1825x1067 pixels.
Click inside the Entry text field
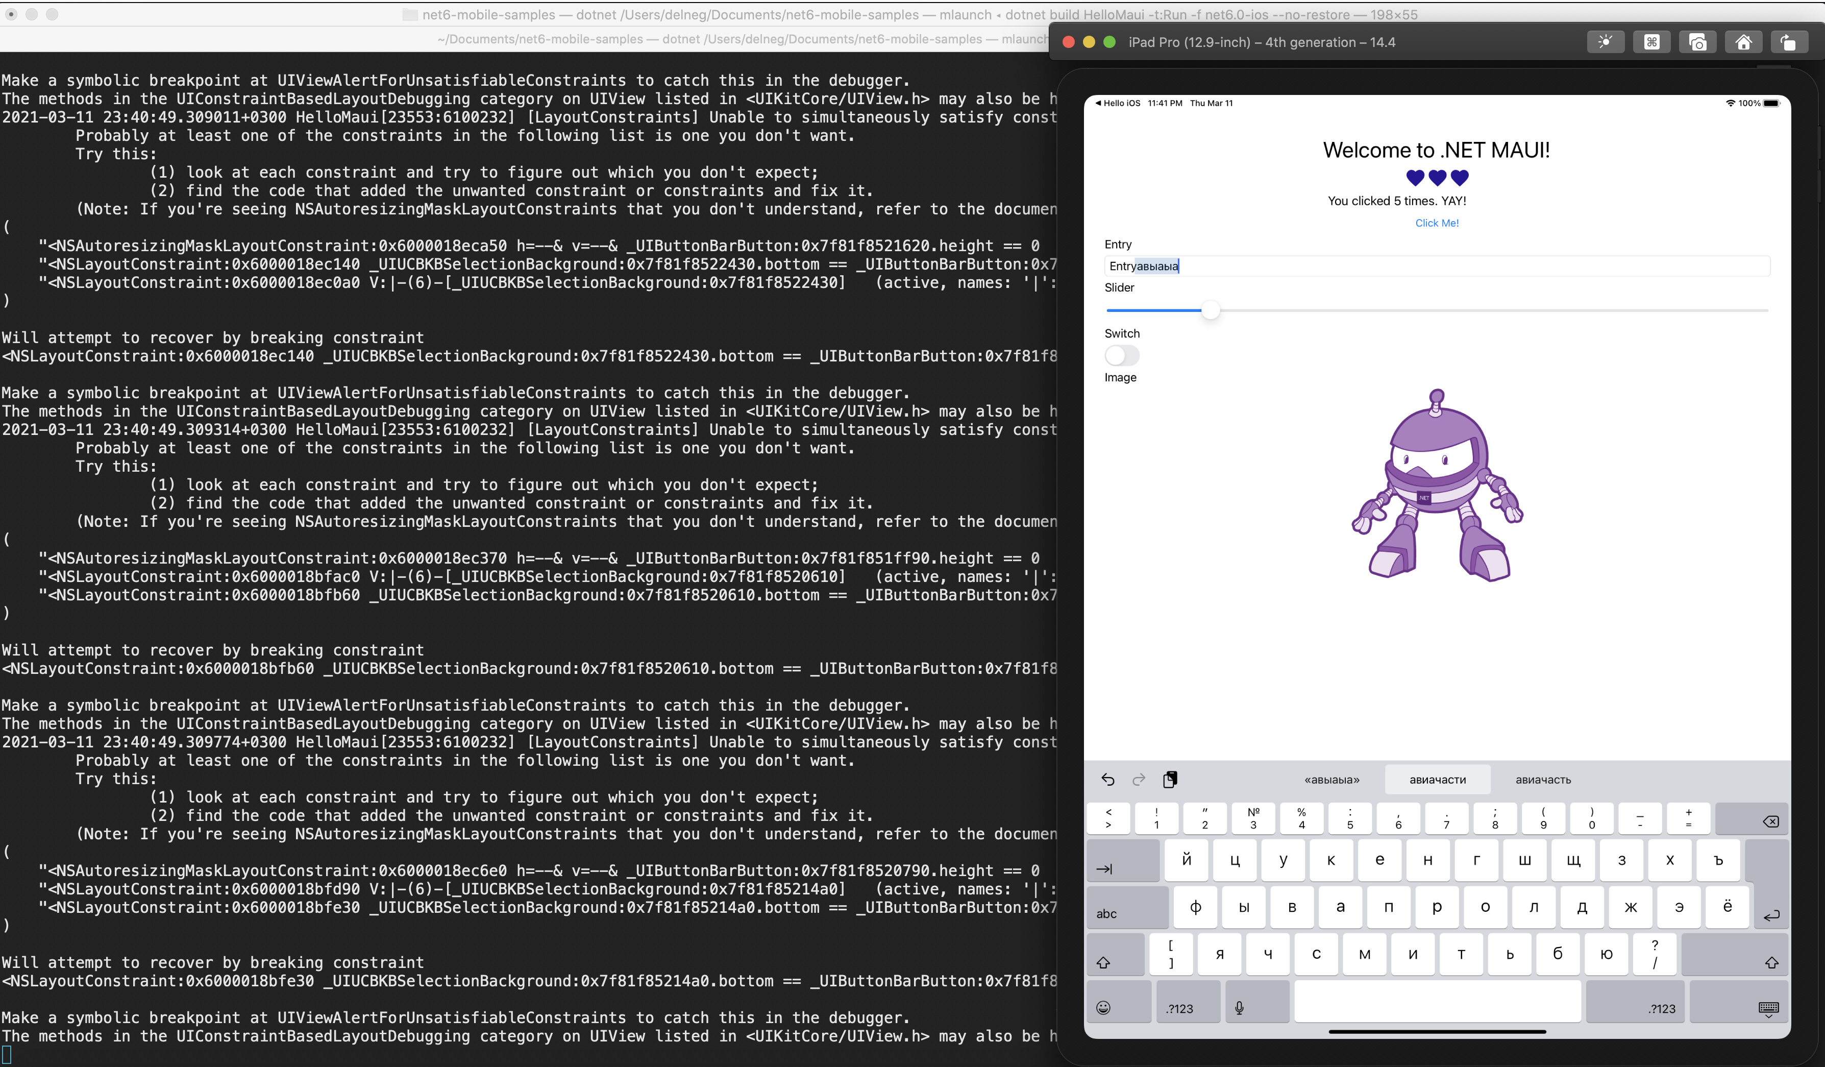[1437, 266]
